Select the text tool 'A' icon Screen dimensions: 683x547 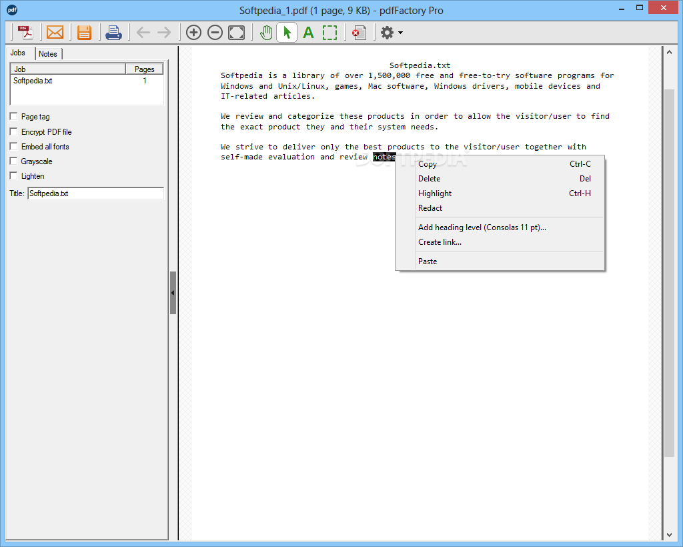coord(308,32)
